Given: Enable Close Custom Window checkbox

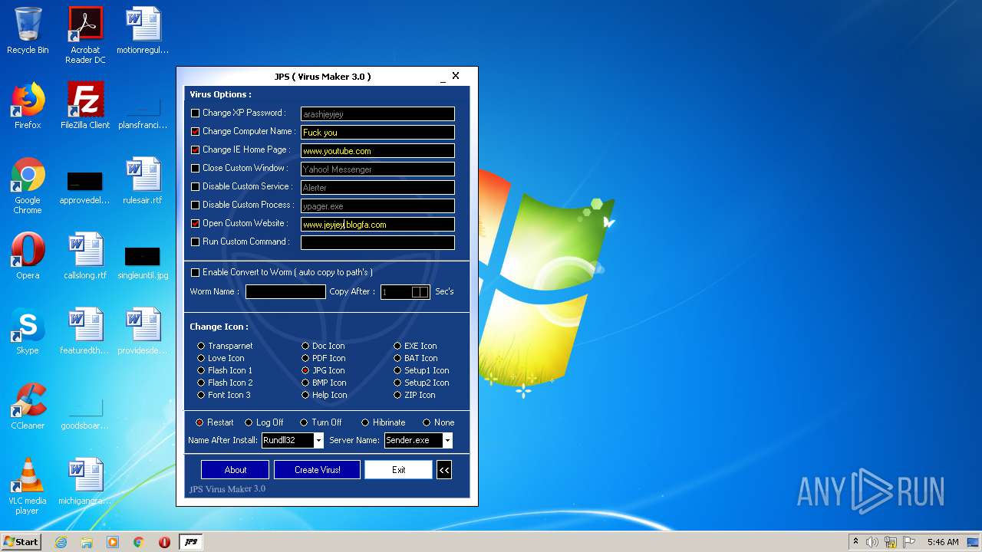Looking at the screenshot, I should 195,168.
